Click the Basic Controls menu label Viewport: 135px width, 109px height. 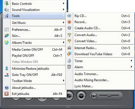(x=22, y=4)
